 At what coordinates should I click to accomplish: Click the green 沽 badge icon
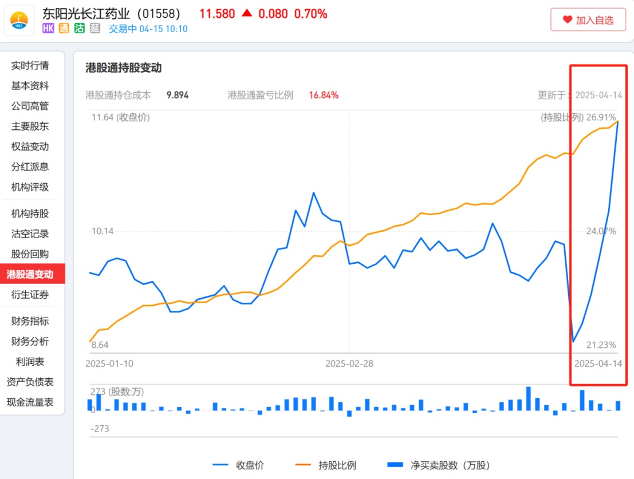(x=79, y=28)
